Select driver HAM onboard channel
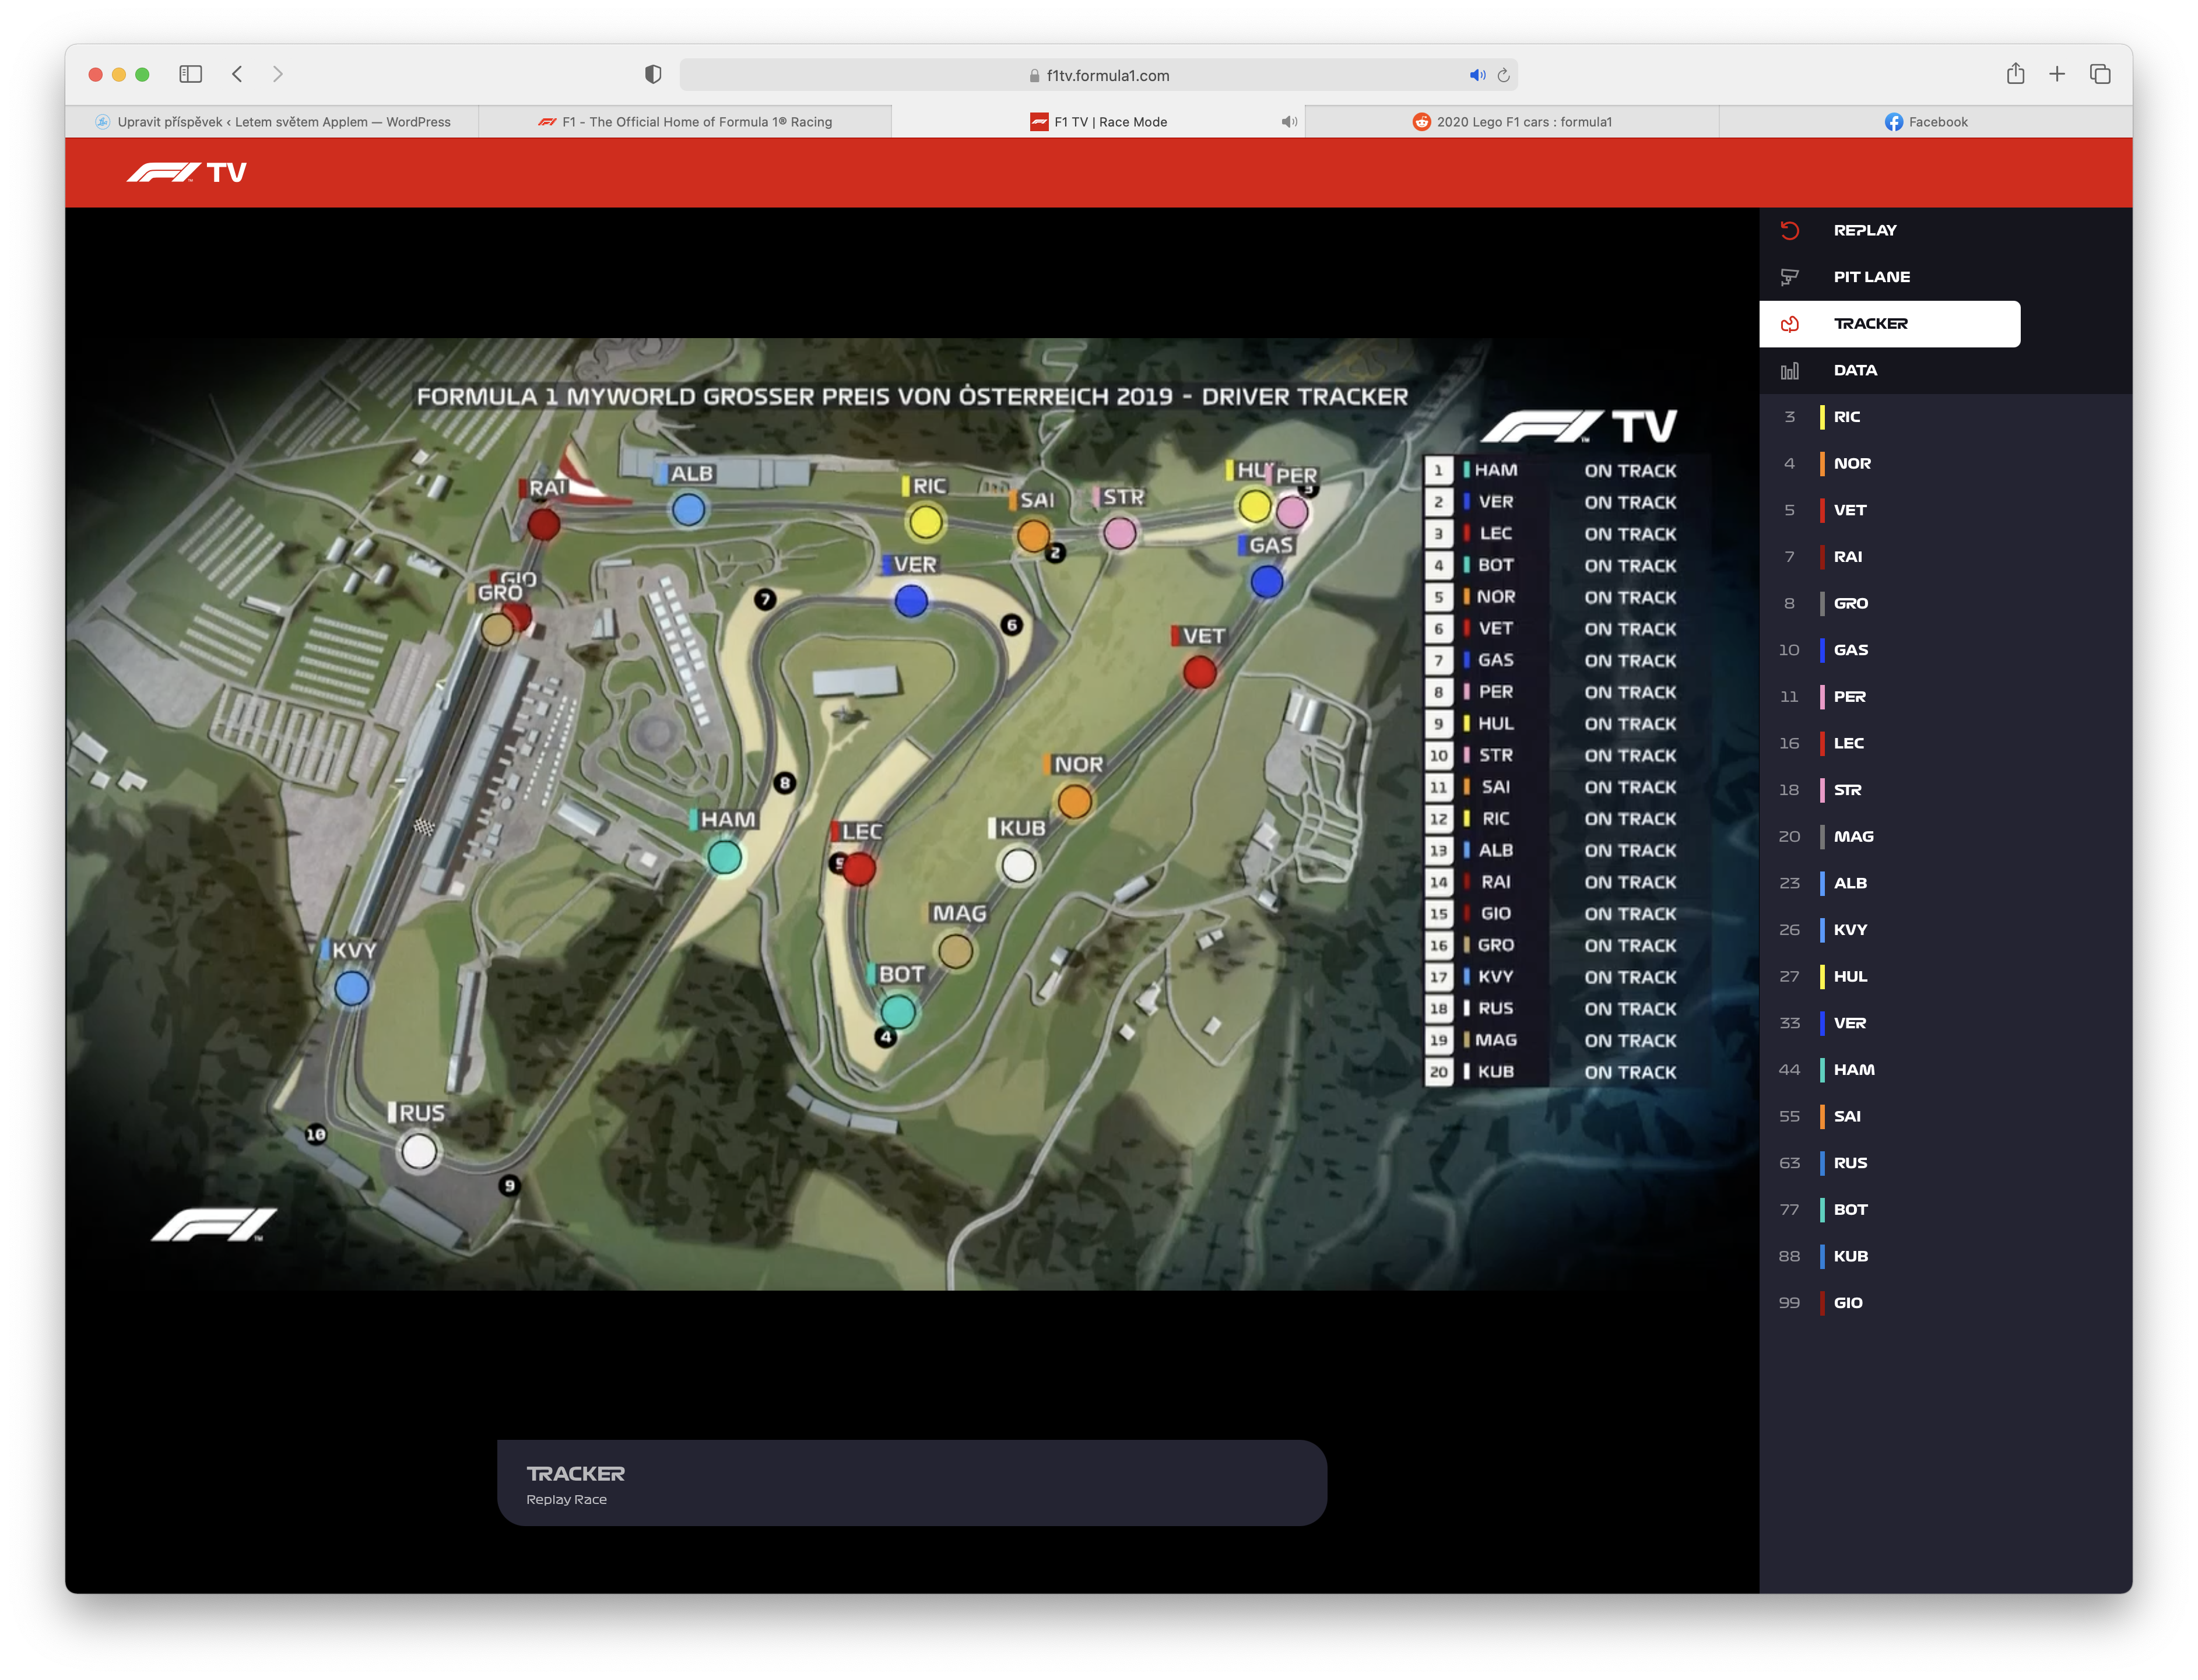The image size is (2198, 1680). (x=1853, y=1070)
